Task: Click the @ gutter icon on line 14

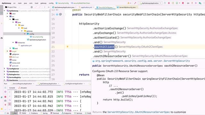Action: click(x=61, y=14)
